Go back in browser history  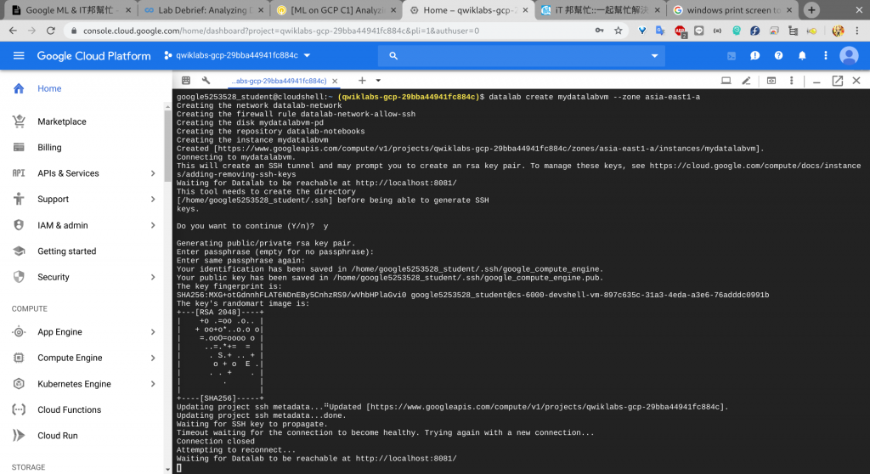pyautogui.click(x=13, y=31)
